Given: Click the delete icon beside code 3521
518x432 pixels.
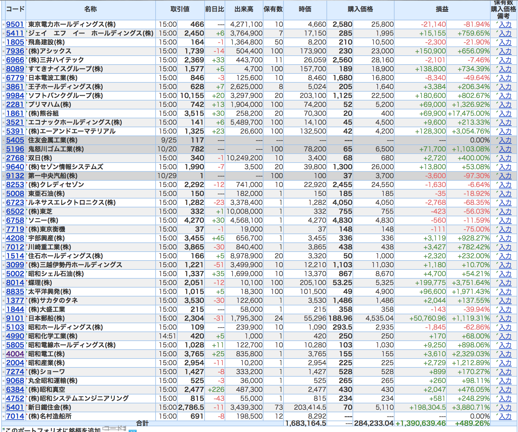Looking at the screenshot, I should (x=3, y=122).
